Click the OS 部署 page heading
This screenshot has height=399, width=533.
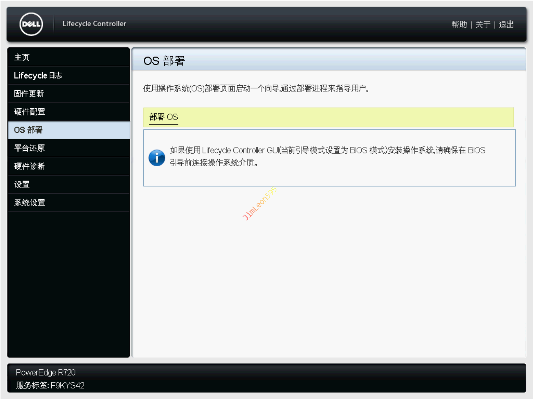[164, 61]
